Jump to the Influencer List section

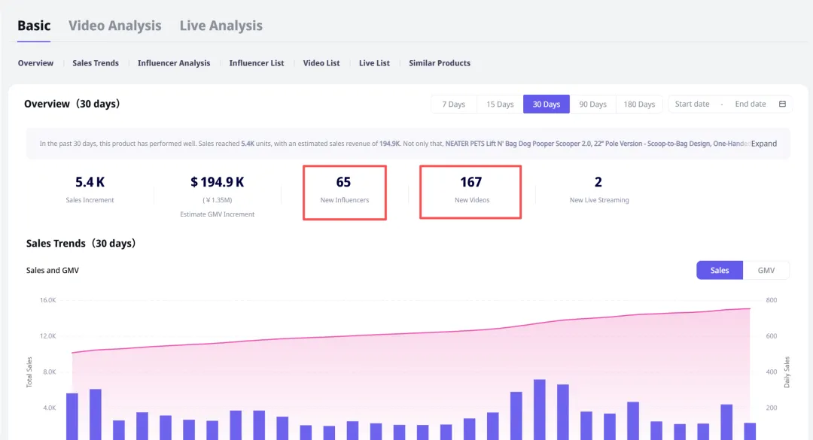click(x=257, y=63)
